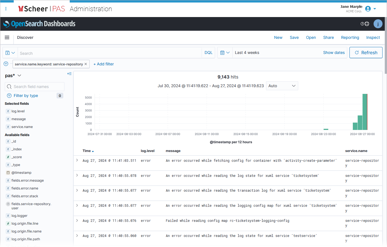Open the Share menu
The image size is (387, 247).
tap(328, 37)
